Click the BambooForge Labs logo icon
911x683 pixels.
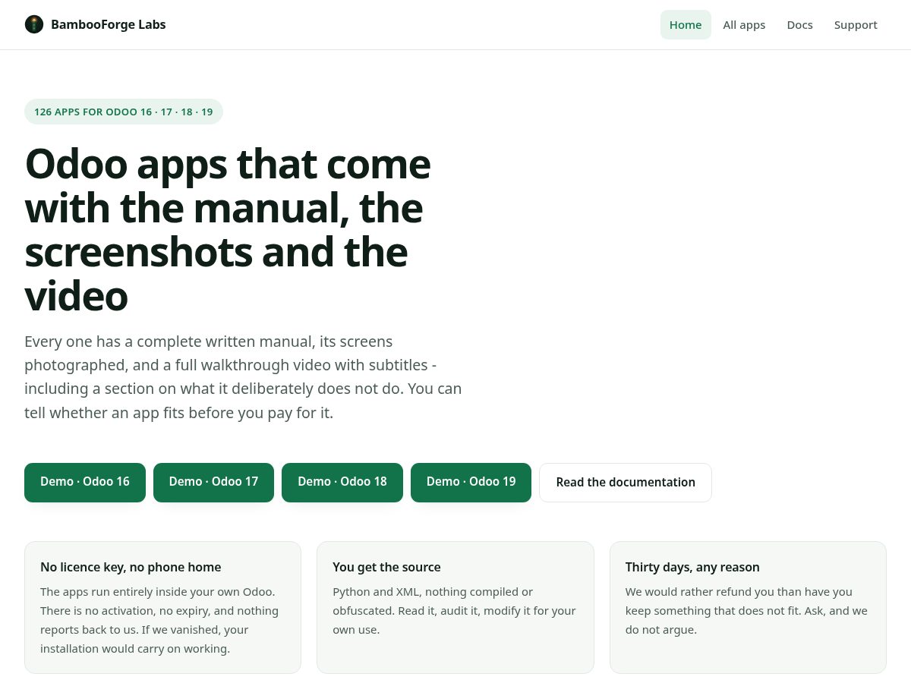(x=34, y=24)
